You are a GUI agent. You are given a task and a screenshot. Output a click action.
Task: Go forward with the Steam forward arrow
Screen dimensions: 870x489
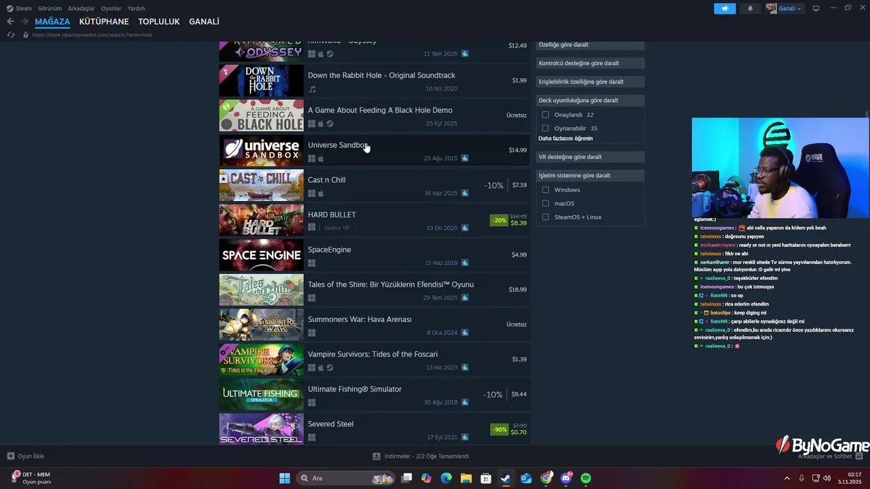(x=25, y=22)
